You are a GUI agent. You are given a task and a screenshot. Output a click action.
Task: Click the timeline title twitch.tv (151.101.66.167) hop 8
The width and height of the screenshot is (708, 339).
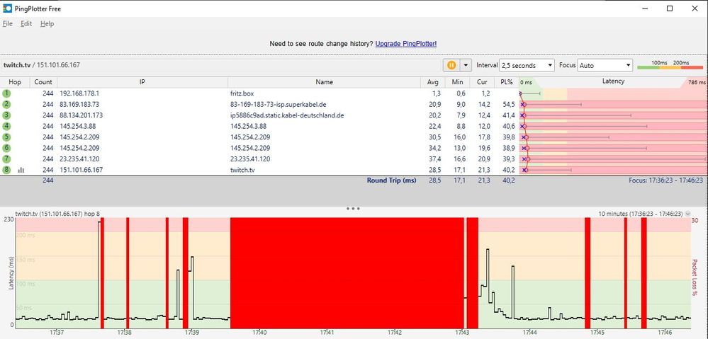[x=58, y=214]
